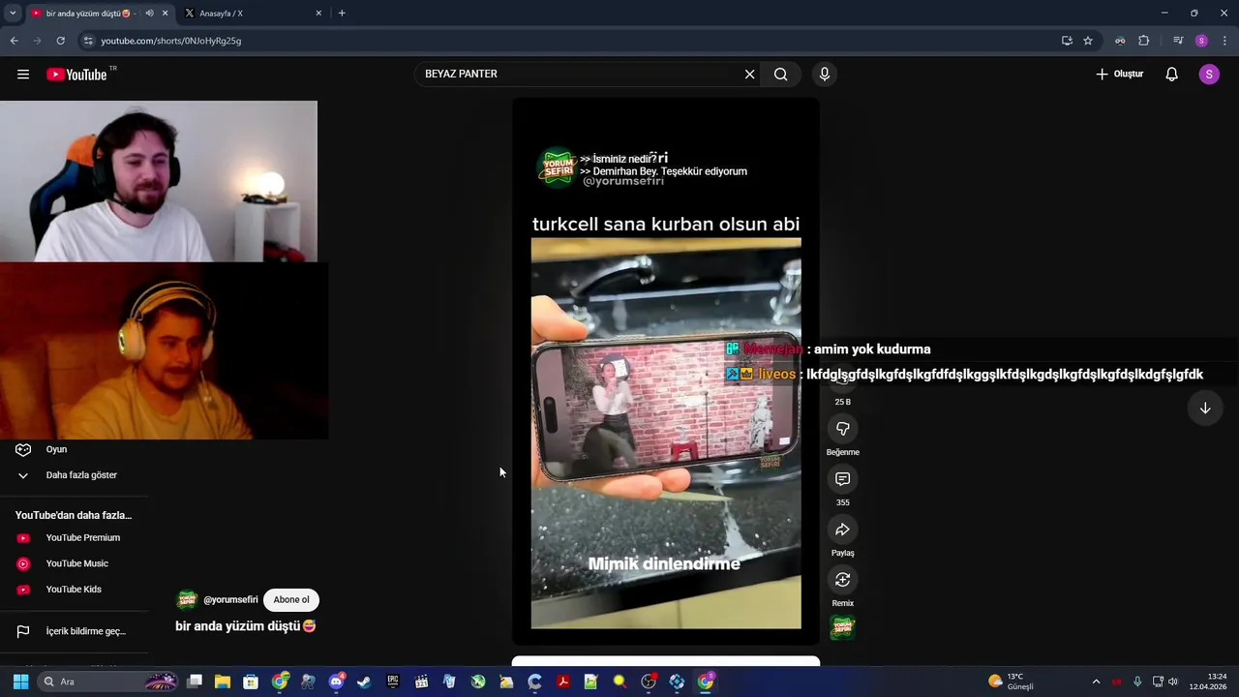
Task: Click the video title 'bir anda yüzüm düştü'
Action: 245,626
